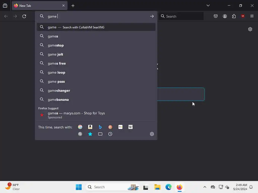Screen dimensions: 258x193
Task: Go back one page
Action: [x=6, y=16]
